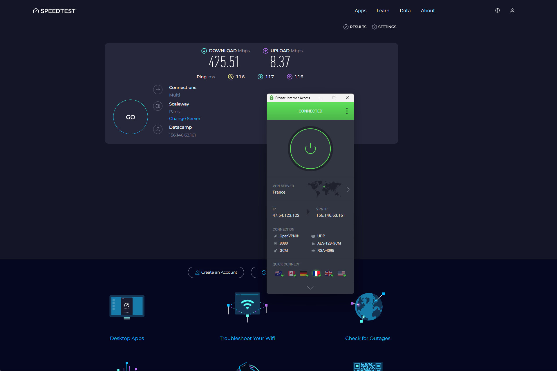This screenshot has height=371, width=557.
Task: Click the 8.37 upload result
Action: click(x=280, y=62)
